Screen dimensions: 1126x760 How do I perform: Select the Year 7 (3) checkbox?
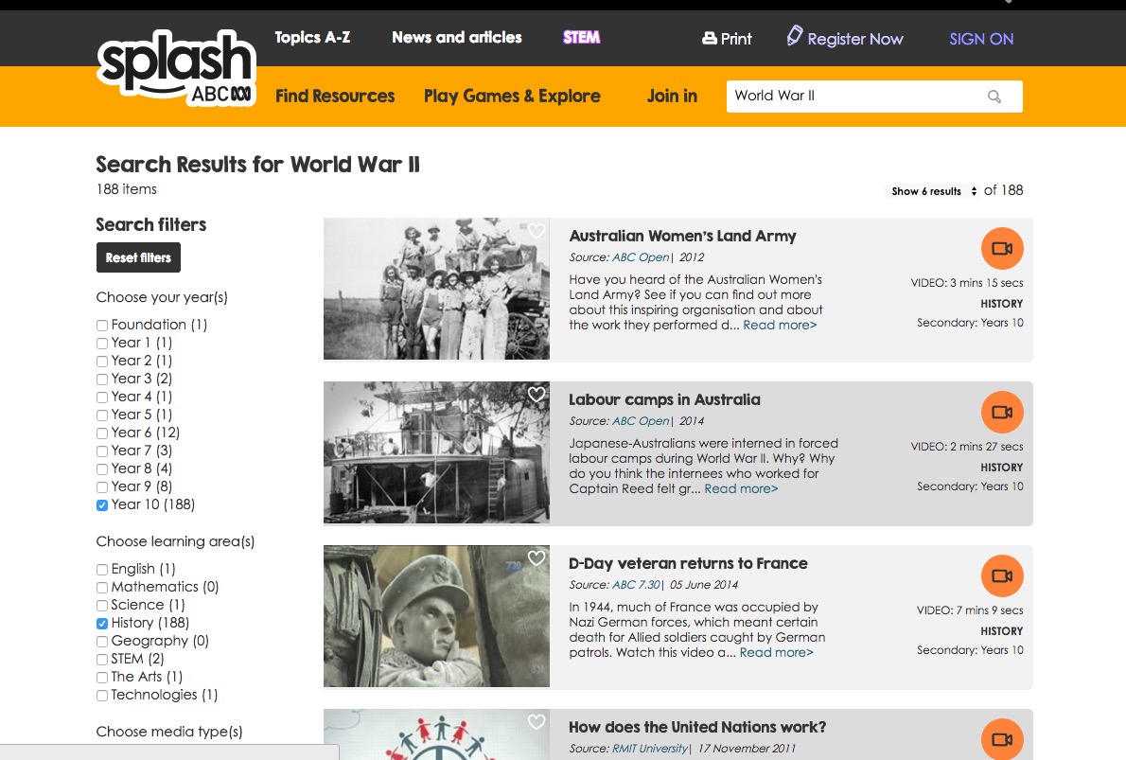[102, 451]
